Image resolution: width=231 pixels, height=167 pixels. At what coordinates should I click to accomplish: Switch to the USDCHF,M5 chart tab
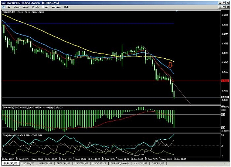point(99,163)
